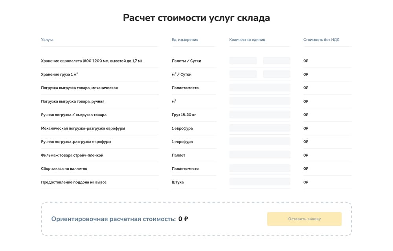
Task: Click quantity field for Механическая погрузка-разгрузка еврофуры
Action: click(x=260, y=128)
